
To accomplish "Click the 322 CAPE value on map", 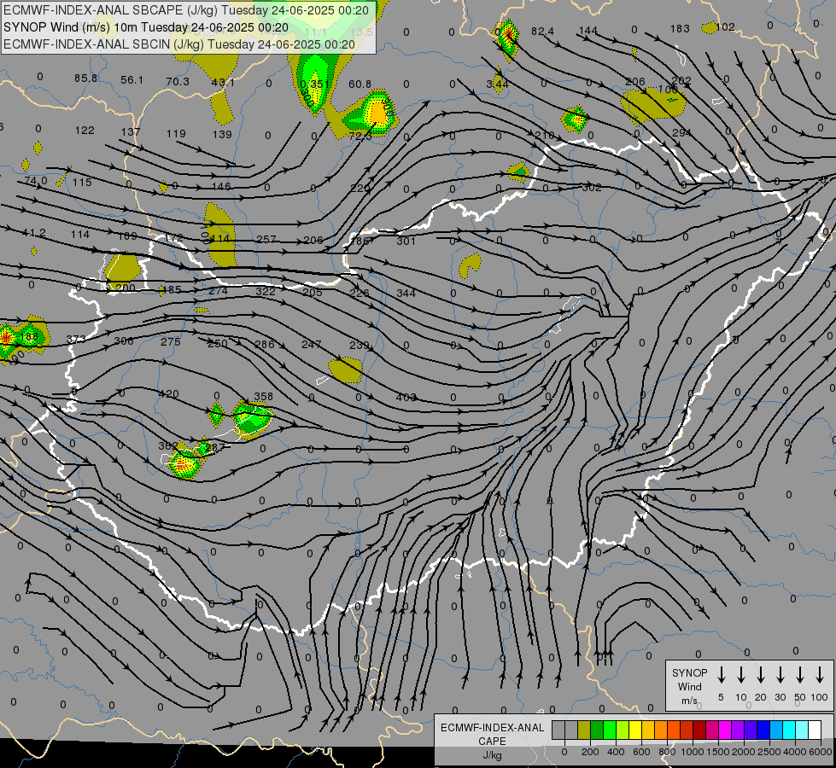I will [x=265, y=292].
